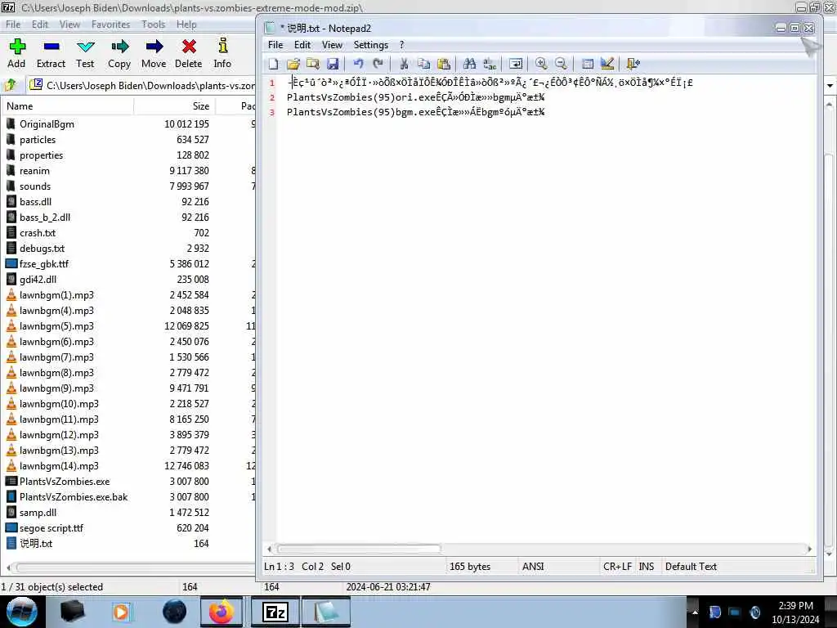Select the reanim folder
837x628 pixels.
click(34, 171)
